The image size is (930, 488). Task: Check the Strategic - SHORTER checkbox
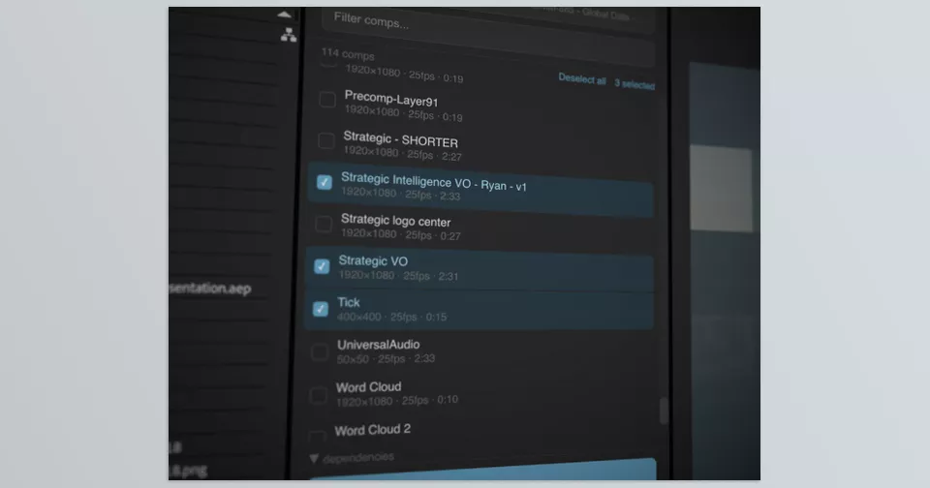[x=326, y=140]
